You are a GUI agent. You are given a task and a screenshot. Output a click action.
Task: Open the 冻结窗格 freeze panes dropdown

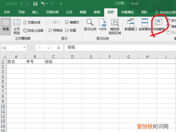(158, 25)
